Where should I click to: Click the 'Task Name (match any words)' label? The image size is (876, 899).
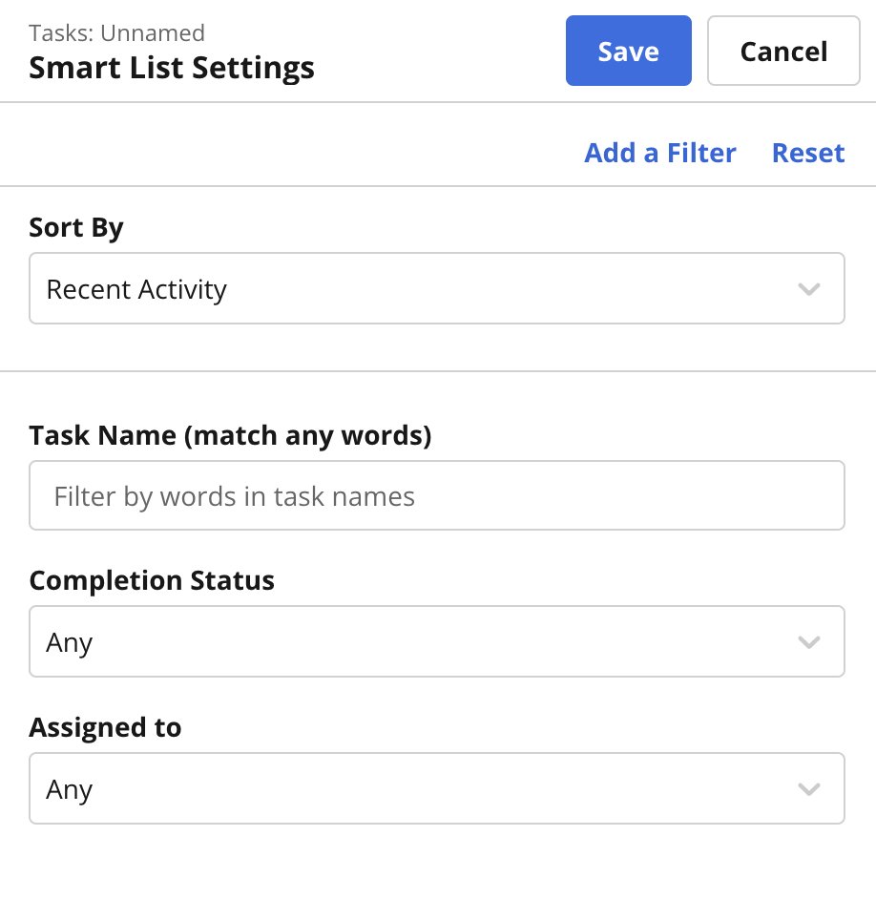pyautogui.click(x=231, y=436)
